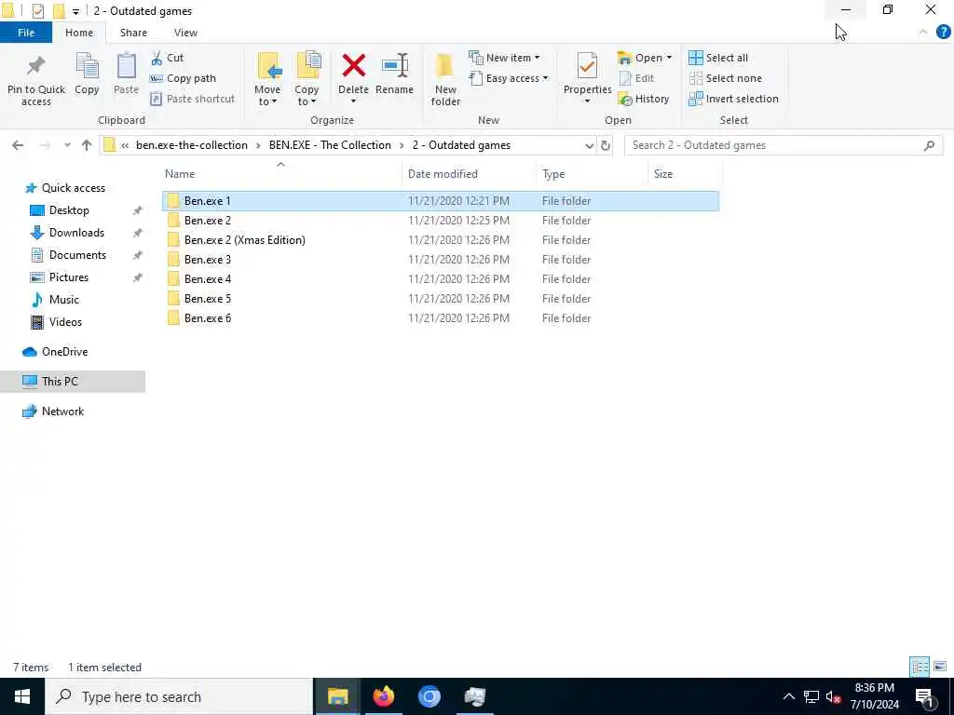
Task: Select Network in navigation pane
Action: pos(62,411)
